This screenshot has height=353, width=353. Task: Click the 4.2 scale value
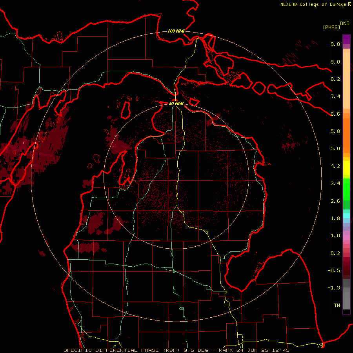pos(335,166)
